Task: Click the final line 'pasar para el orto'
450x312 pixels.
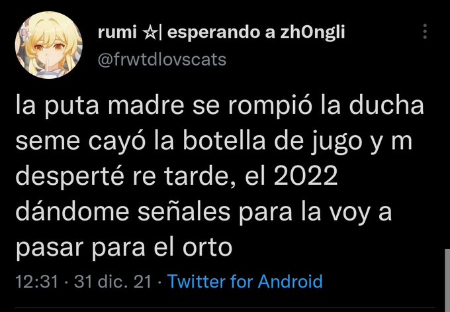Action: point(124,248)
